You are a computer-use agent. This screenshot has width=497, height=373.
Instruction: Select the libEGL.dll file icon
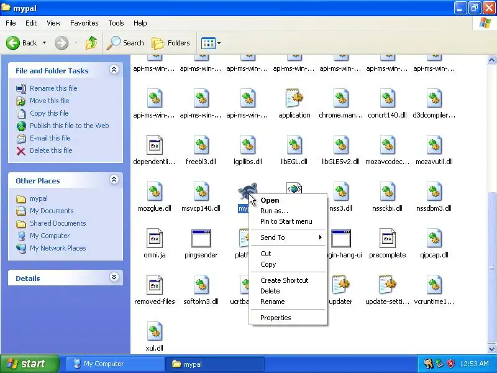click(294, 145)
